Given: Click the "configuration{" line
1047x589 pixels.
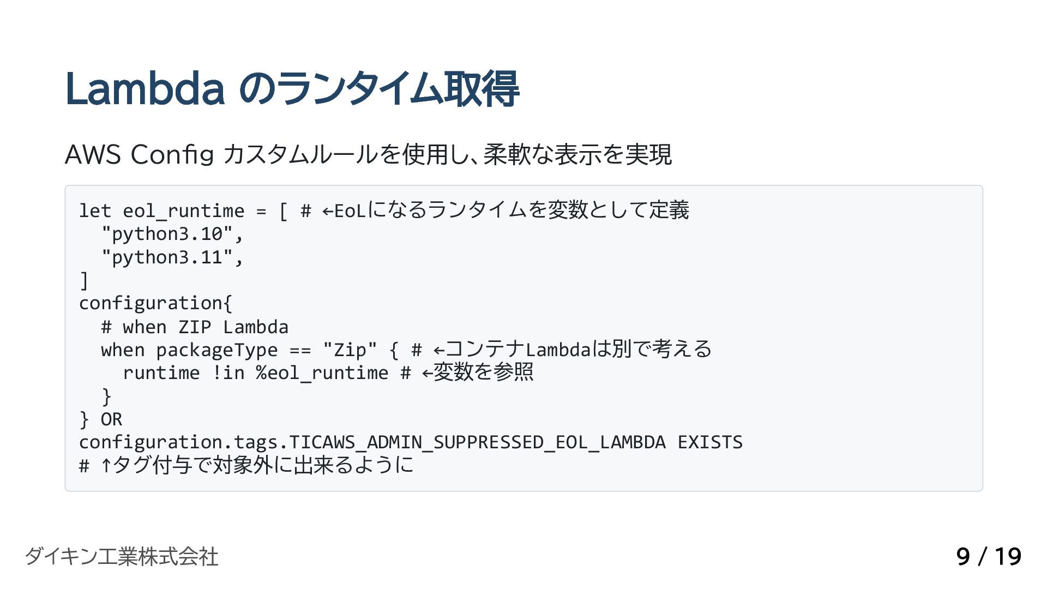Looking at the screenshot, I should (155, 303).
